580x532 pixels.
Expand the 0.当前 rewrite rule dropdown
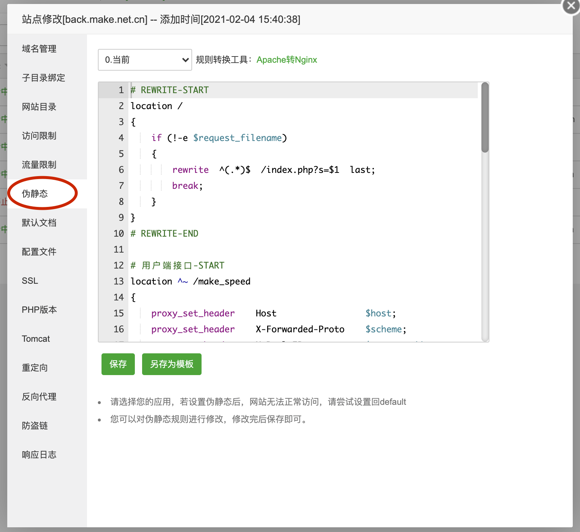[145, 60]
